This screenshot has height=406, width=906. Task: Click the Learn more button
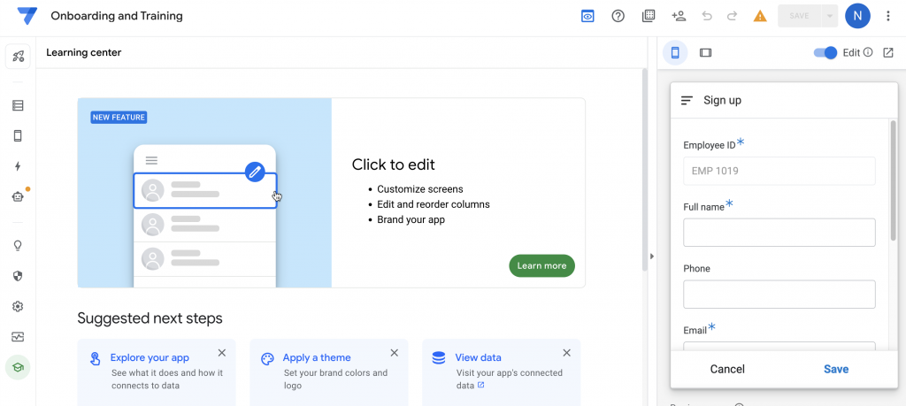pyautogui.click(x=542, y=265)
